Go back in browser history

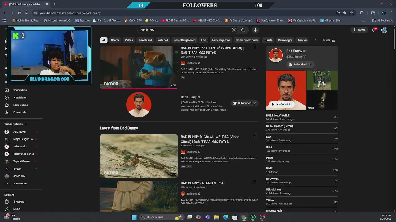coord(4,13)
